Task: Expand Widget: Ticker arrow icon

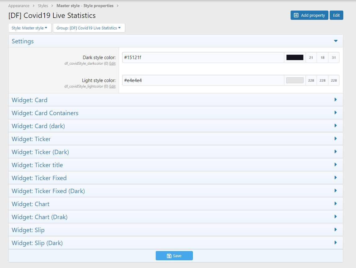Action: point(336,139)
